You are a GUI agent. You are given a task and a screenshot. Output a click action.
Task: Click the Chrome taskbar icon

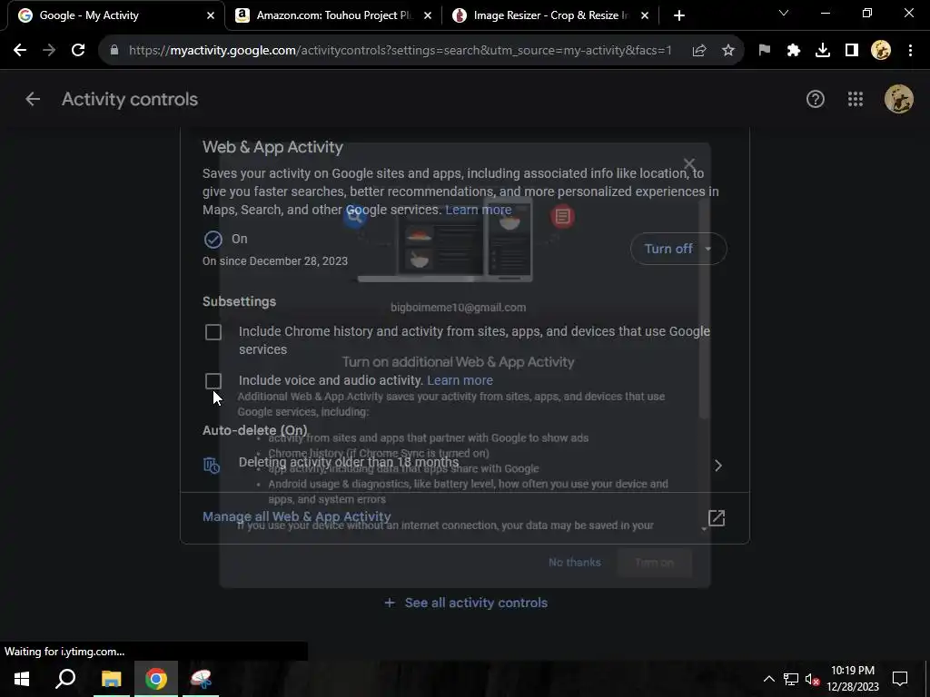156,679
